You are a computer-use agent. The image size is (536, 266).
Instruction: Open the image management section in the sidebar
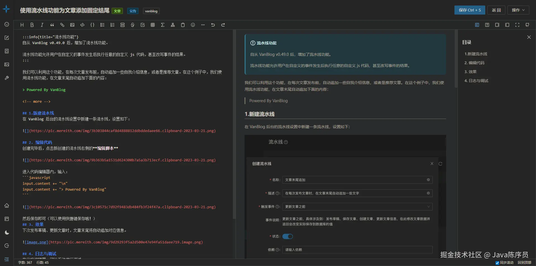click(x=7, y=64)
